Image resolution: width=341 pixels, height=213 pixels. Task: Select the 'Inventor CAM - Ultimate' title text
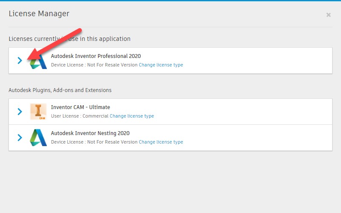point(81,107)
